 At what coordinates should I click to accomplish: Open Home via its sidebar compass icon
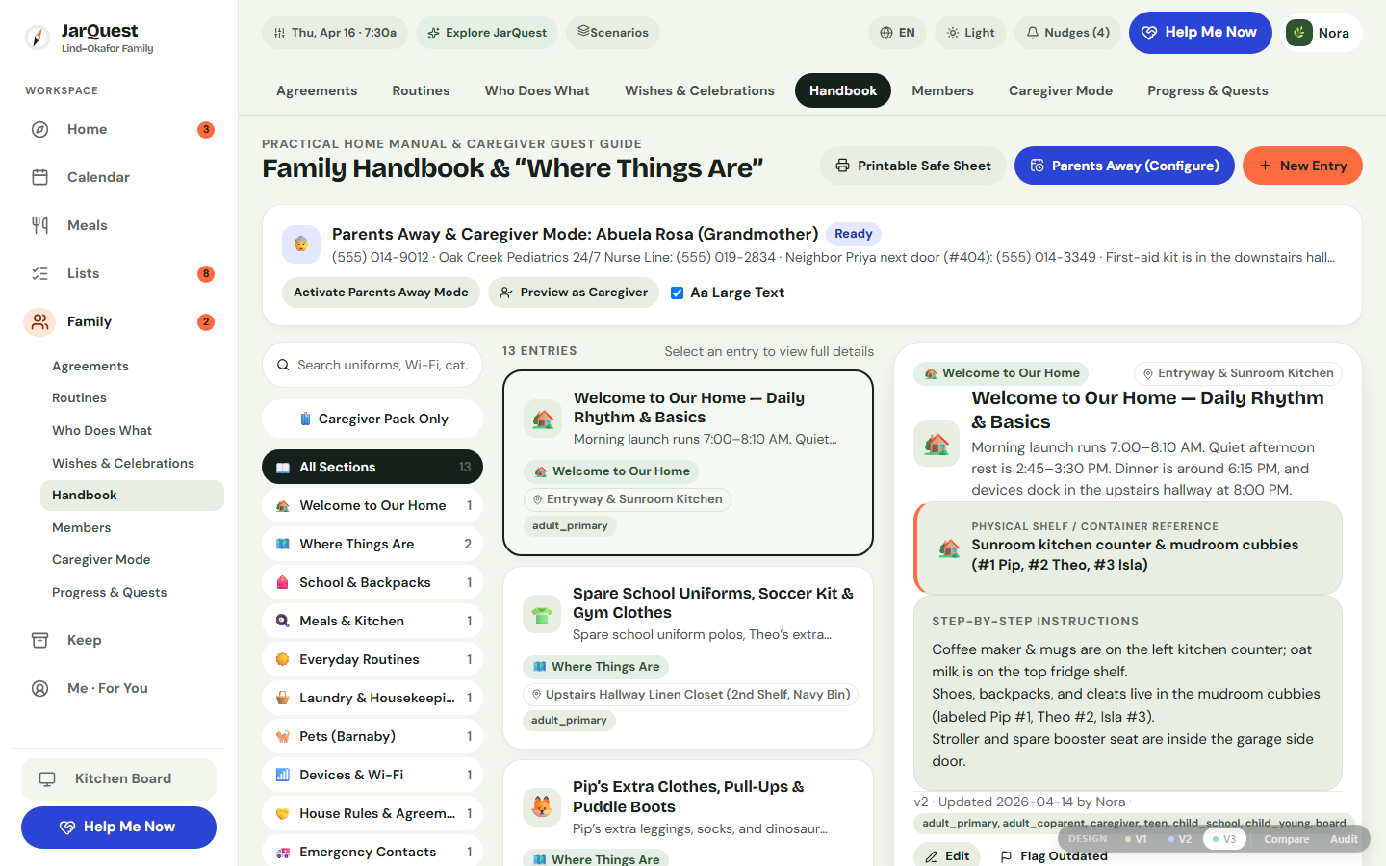[39, 129]
